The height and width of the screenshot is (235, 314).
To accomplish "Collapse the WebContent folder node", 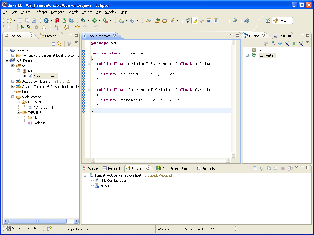I will click(13, 97).
